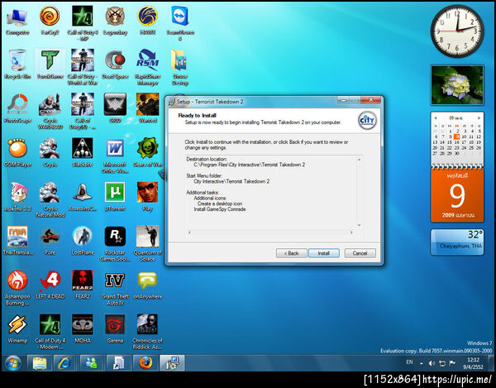Launch GOM Player from the desktop
The height and width of the screenshot is (388, 496).
[17, 152]
